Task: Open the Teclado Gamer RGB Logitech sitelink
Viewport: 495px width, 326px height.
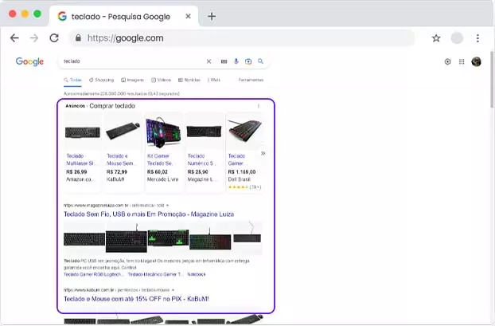Action: click(94, 274)
